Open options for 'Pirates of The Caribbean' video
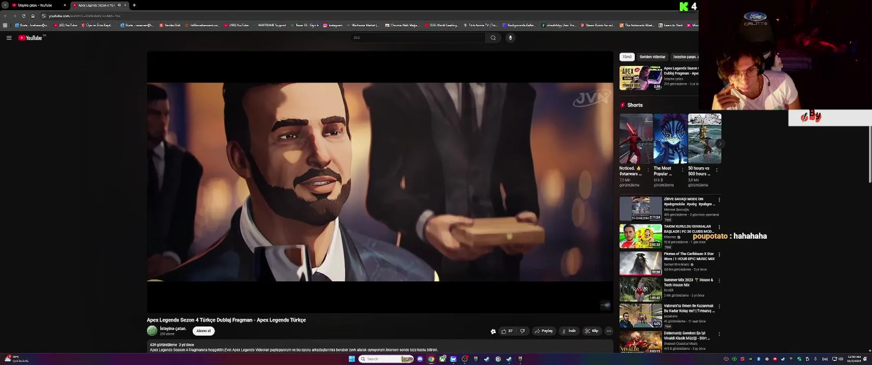The image size is (872, 365). pos(719,254)
